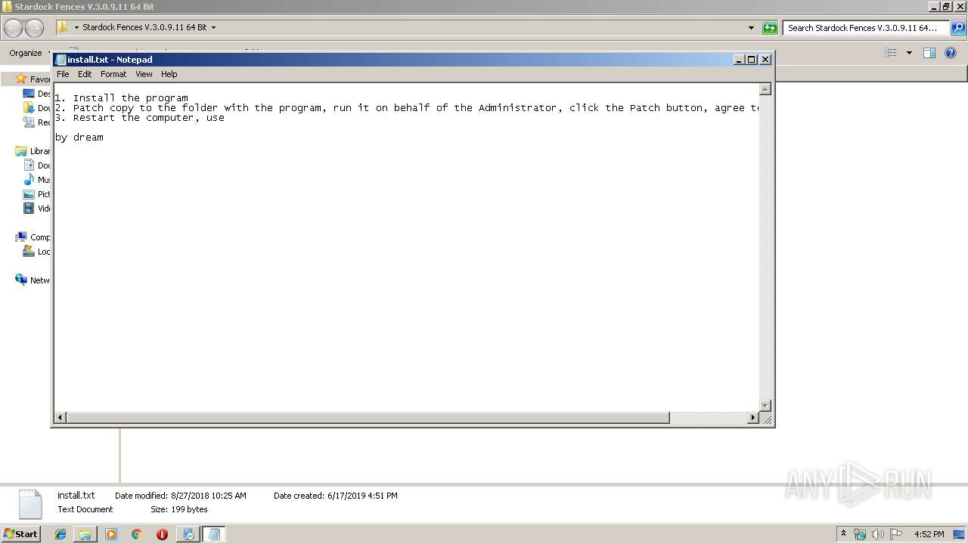Click Notepad horizontal scrollbar left arrow
968x544 pixels.
tap(60, 418)
